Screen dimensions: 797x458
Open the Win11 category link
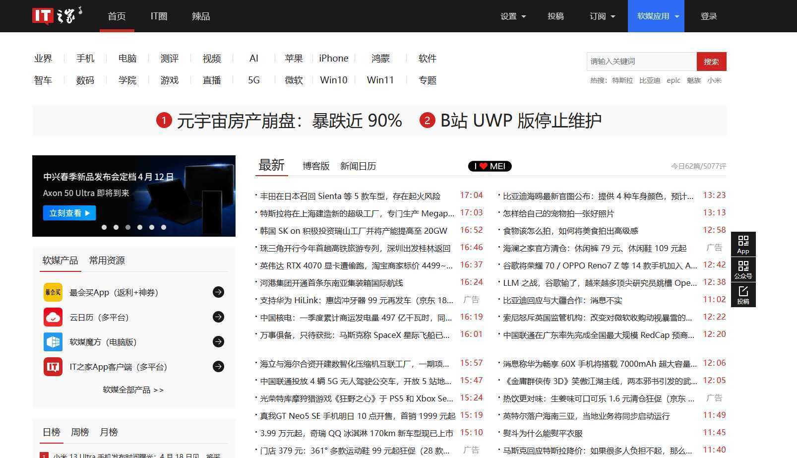click(x=380, y=80)
